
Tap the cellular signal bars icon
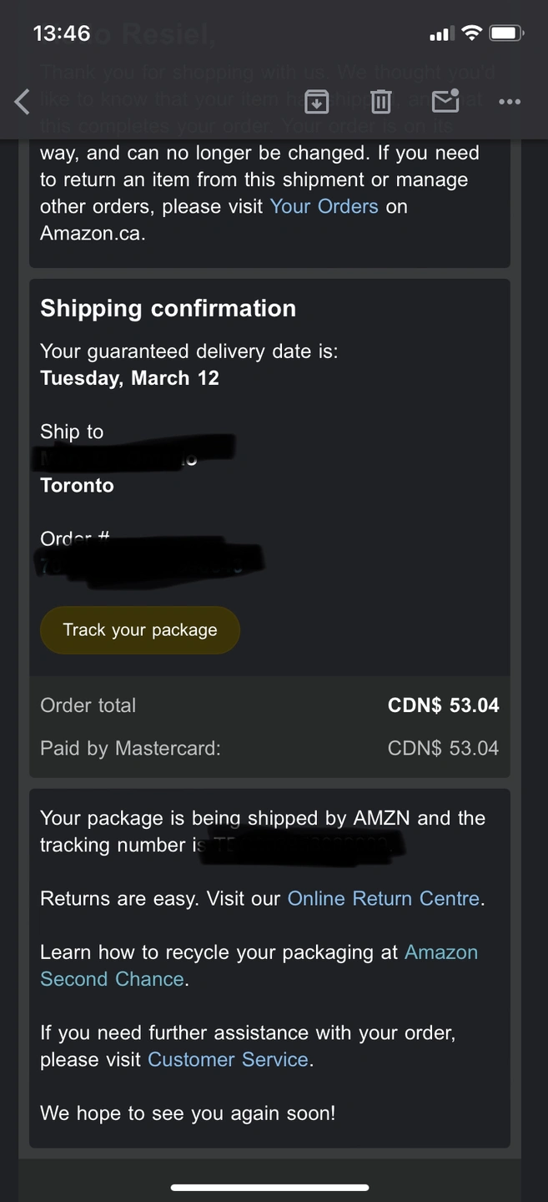(x=441, y=34)
